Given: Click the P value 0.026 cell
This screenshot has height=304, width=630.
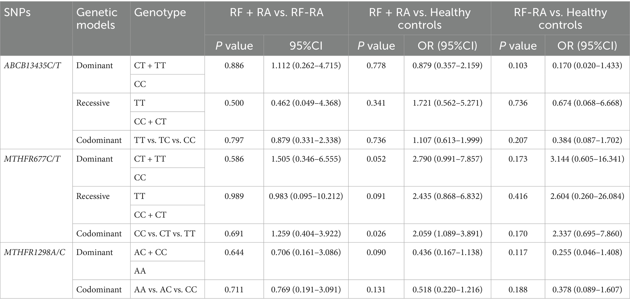Looking at the screenshot, I should tap(376, 233).
